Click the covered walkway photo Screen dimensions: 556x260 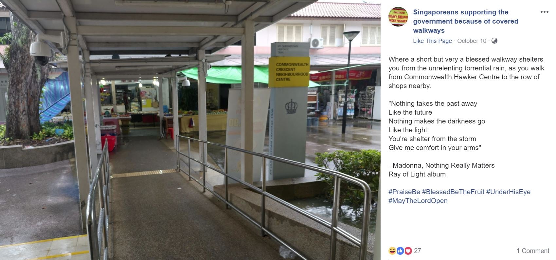(190, 130)
